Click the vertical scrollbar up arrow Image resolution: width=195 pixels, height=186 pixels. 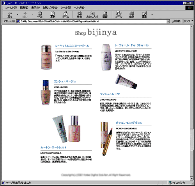(x=191, y=27)
